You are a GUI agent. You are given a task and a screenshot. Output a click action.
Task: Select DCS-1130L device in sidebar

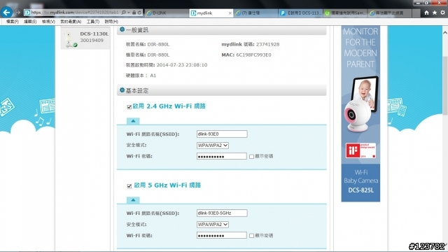point(85,37)
